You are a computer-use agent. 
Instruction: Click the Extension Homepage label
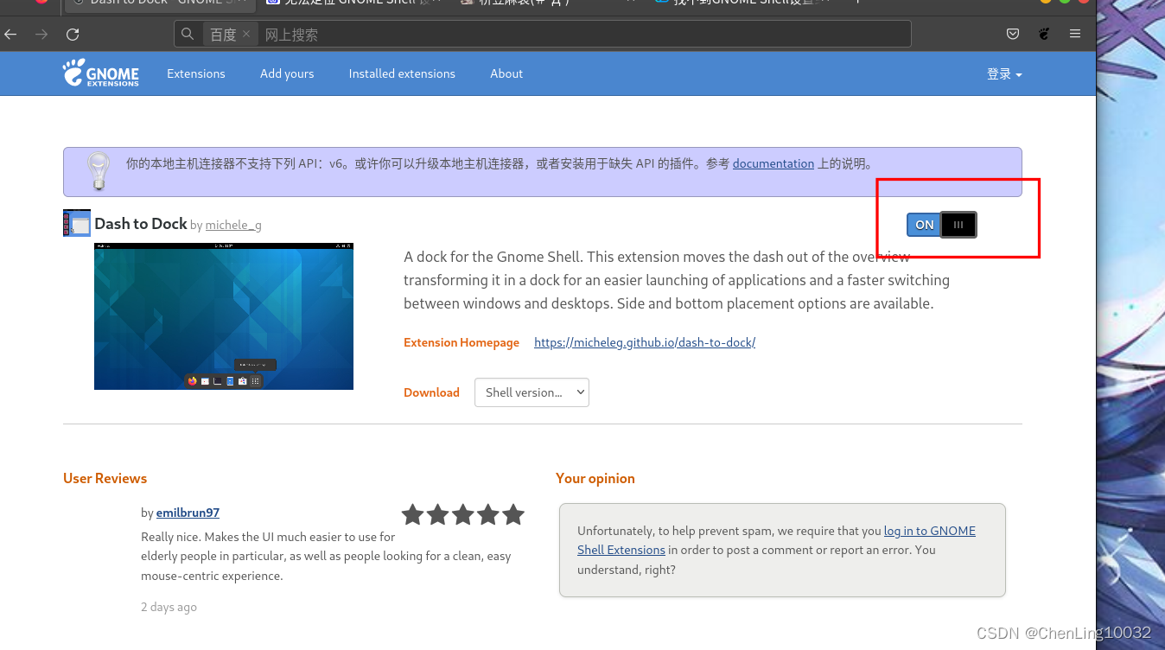coord(462,342)
